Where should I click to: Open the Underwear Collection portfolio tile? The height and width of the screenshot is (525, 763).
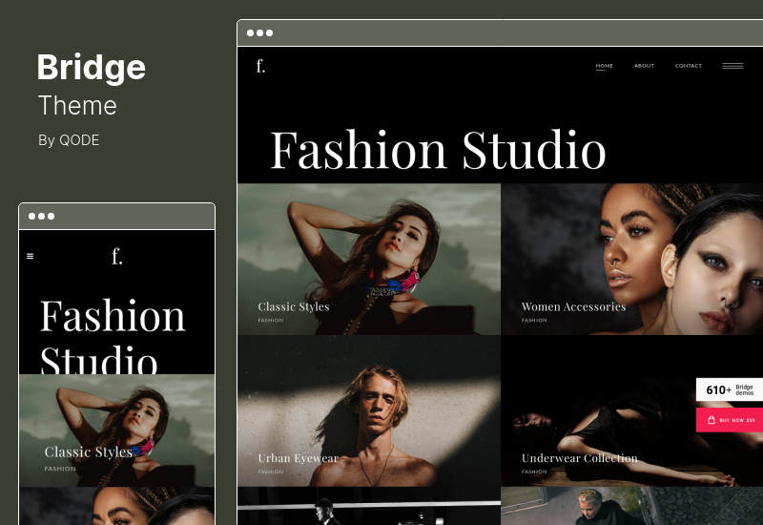[631, 410]
